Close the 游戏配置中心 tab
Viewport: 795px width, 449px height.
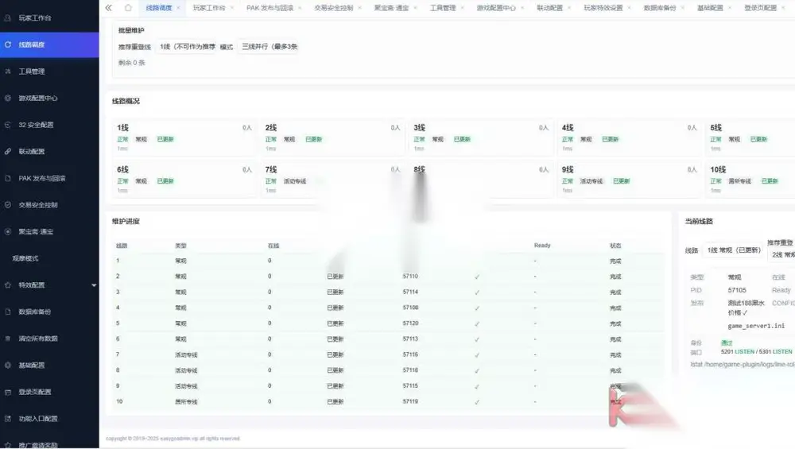[x=522, y=8]
